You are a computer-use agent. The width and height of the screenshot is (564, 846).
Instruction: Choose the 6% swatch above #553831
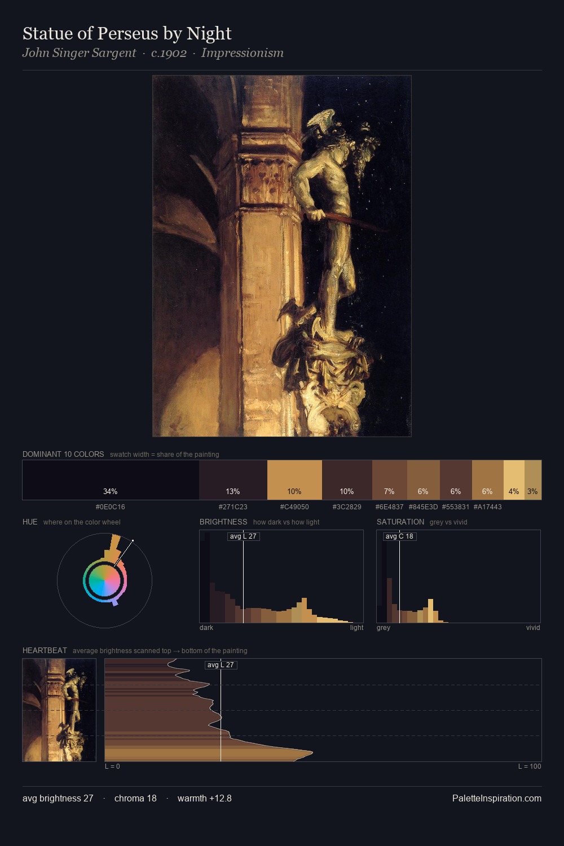[x=456, y=480]
